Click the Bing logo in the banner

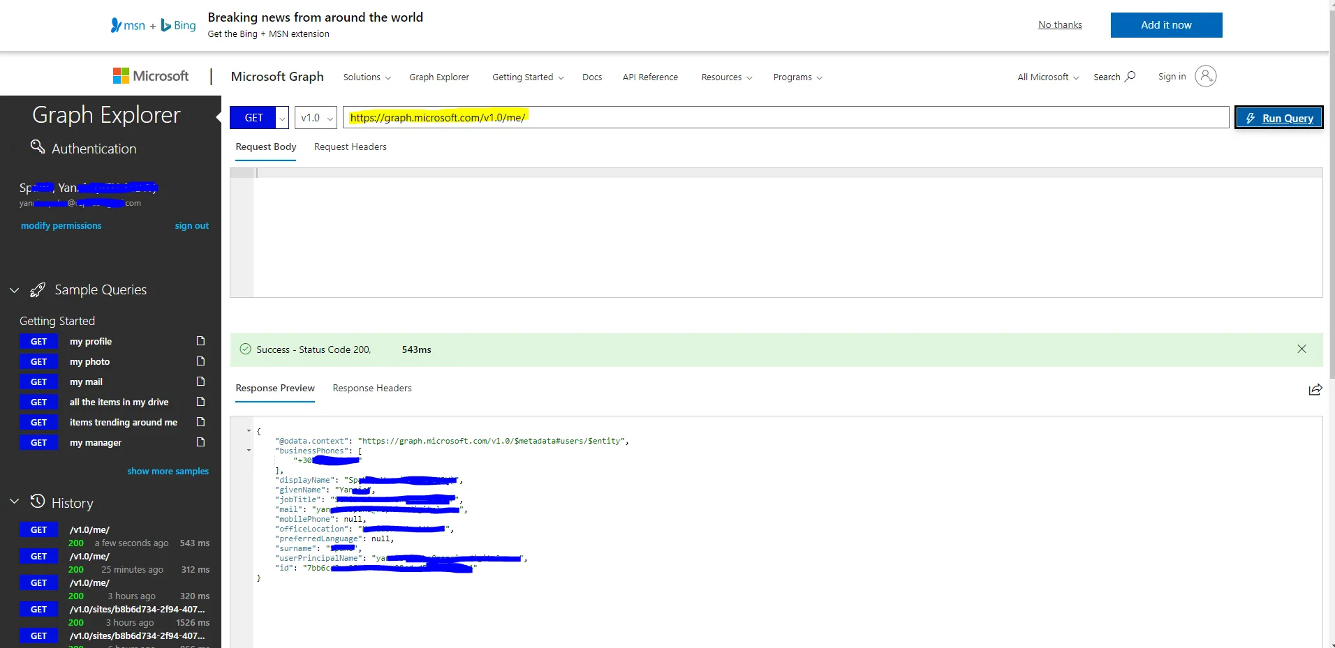point(179,25)
